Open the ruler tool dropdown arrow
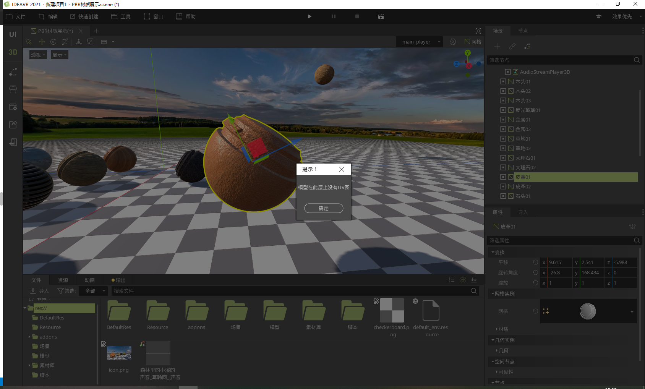 [x=113, y=42]
